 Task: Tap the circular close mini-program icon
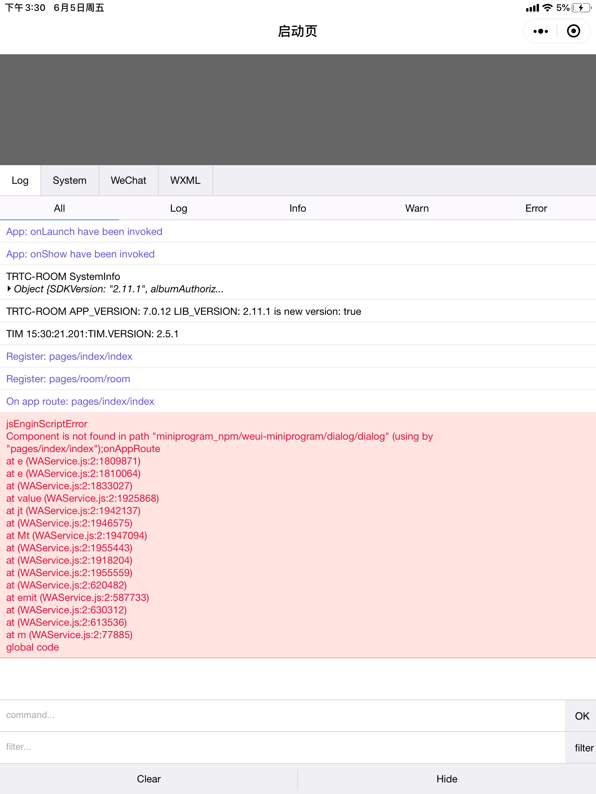[x=573, y=31]
